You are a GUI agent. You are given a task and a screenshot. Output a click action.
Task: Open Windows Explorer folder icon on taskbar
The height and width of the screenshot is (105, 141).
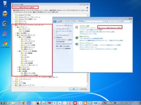[14, 103]
